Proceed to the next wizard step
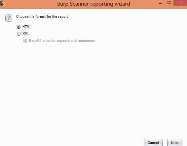 click(x=175, y=143)
